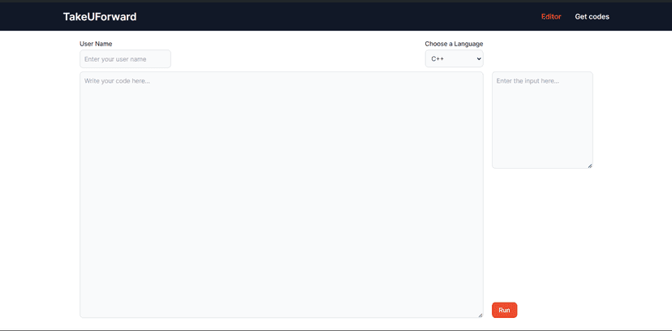Go to the Get codes page
This screenshot has width=672, height=331.
(592, 16)
